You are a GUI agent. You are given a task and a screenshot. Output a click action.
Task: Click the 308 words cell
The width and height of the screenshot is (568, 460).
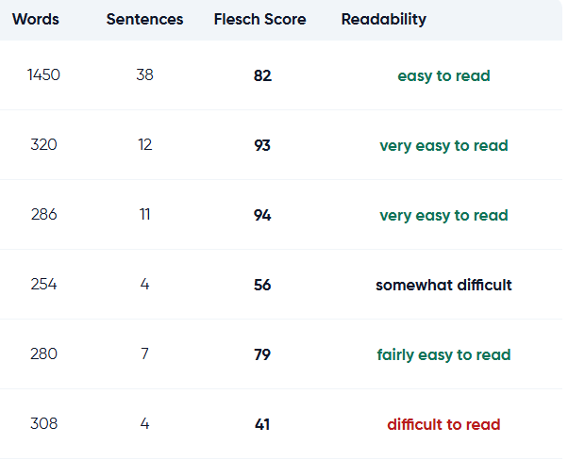coord(43,424)
